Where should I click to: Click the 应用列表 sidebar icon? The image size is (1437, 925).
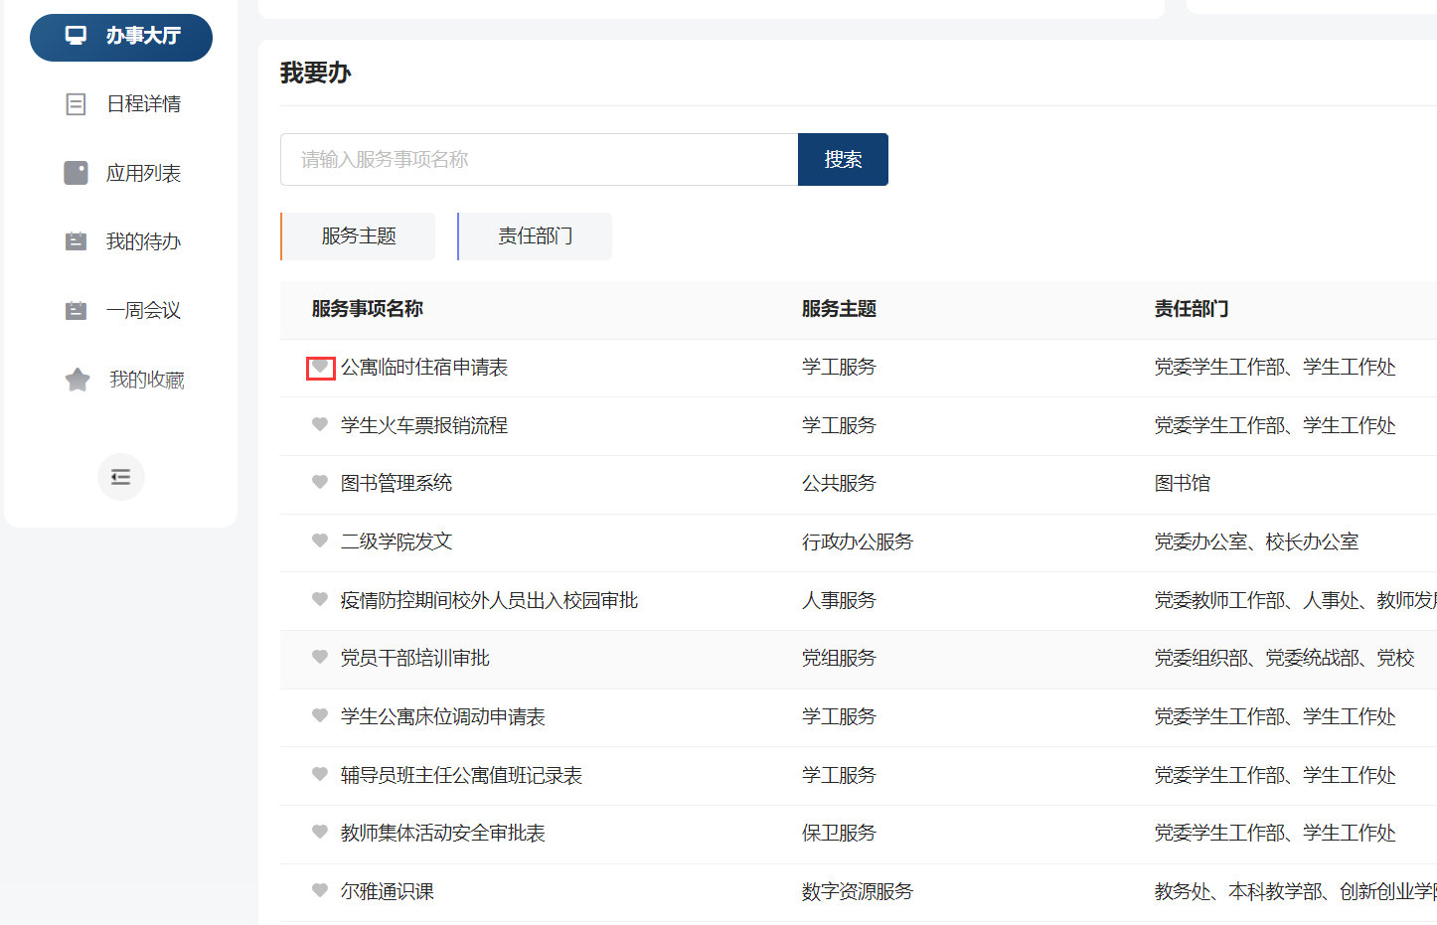point(76,173)
